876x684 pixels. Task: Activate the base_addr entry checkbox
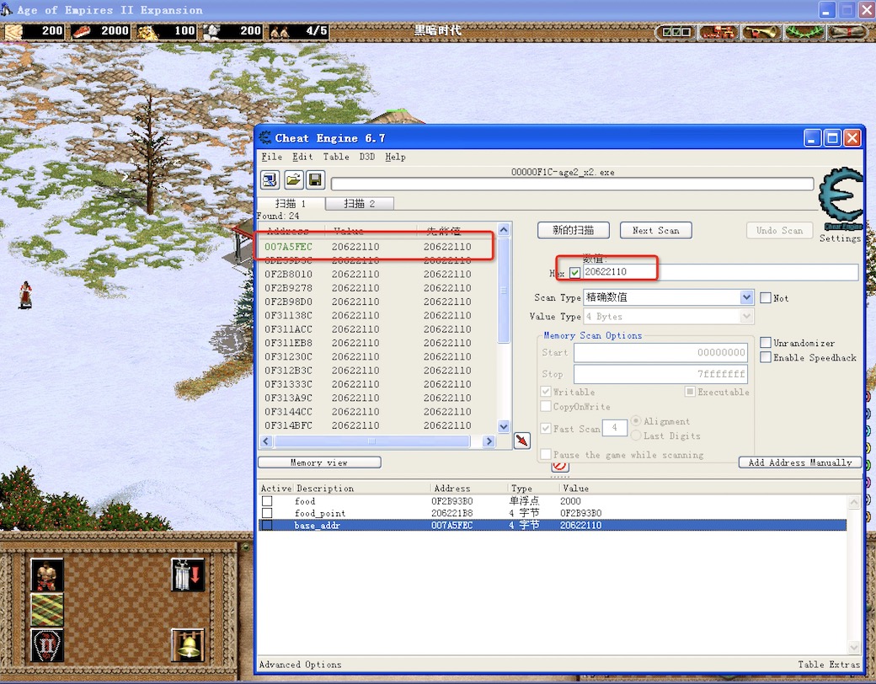[267, 526]
